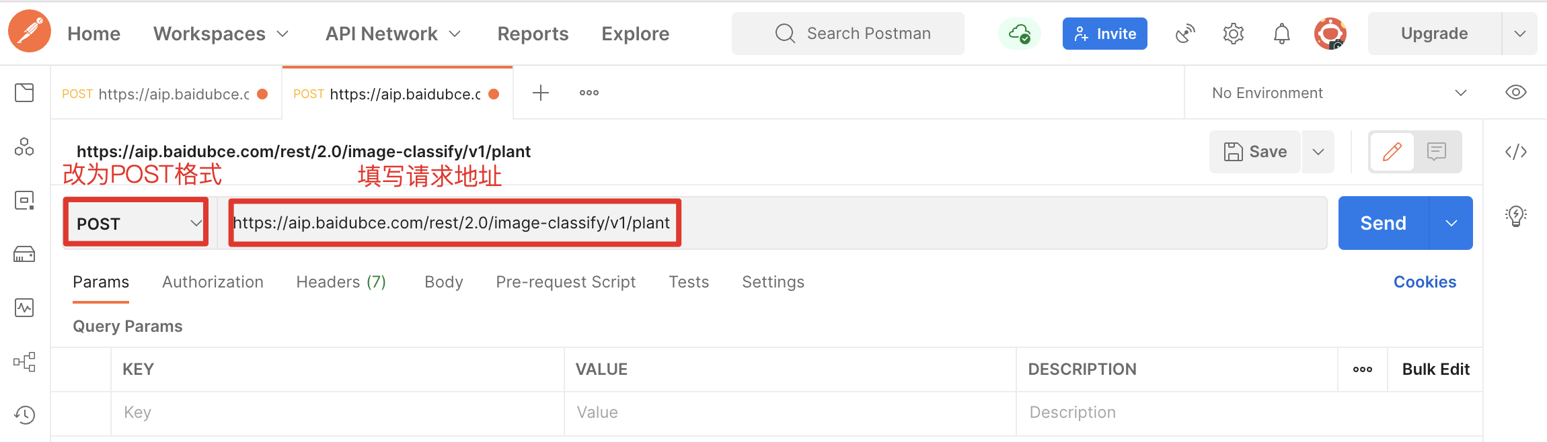Click the blue Send button
The image size is (1547, 442).
(x=1383, y=223)
